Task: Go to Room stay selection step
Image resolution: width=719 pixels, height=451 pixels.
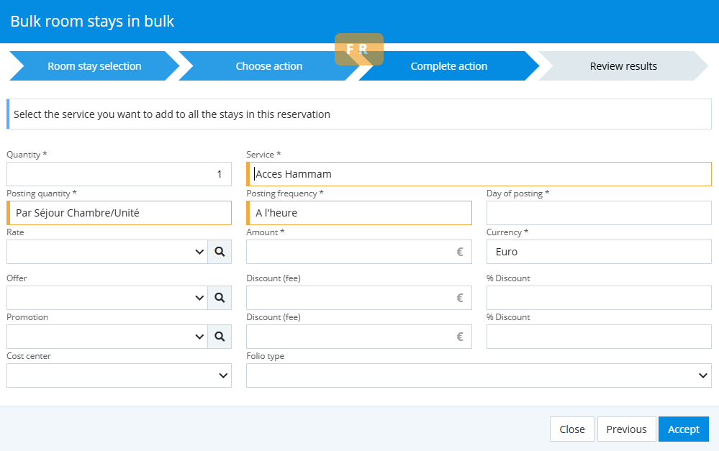Action: click(x=94, y=66)
